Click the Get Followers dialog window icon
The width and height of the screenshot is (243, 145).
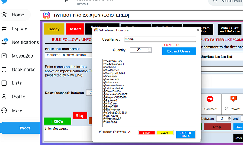(96, 30)
